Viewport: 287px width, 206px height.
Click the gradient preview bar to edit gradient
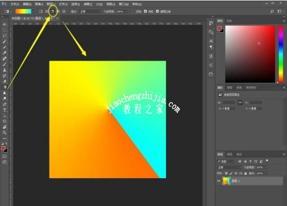pos(23,11)
